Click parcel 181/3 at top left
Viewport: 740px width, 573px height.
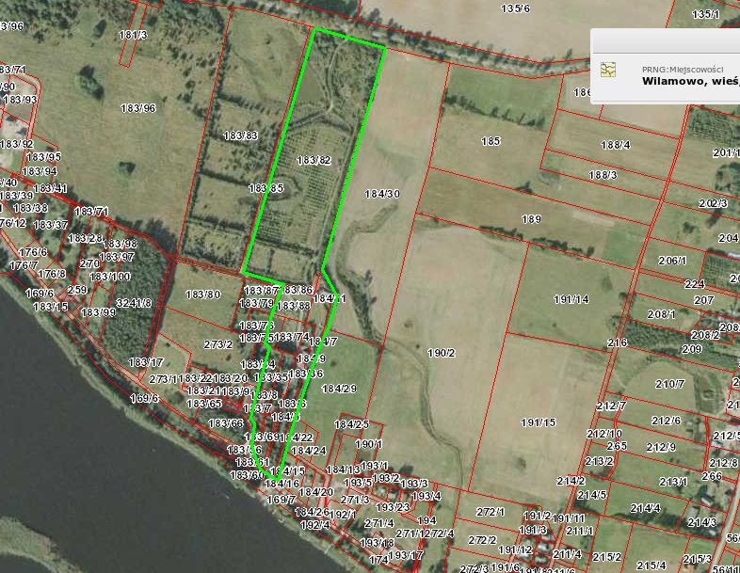(x=133, y=35)
